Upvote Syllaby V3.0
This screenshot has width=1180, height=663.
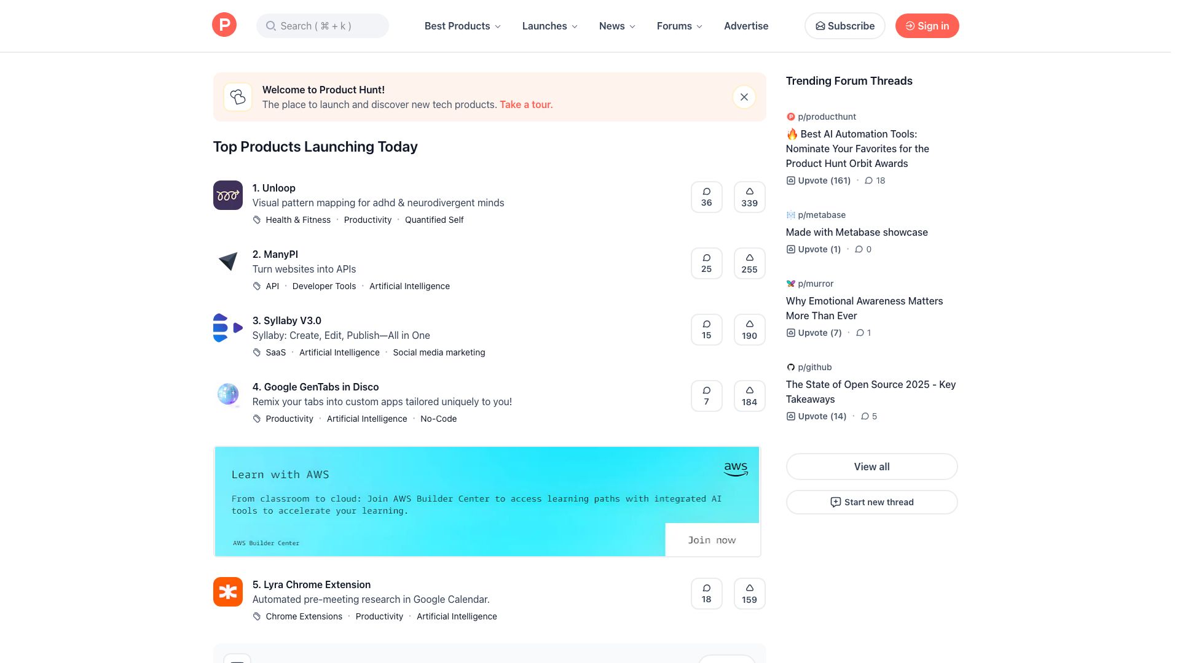pyautogui.click(x=749, y=329)
